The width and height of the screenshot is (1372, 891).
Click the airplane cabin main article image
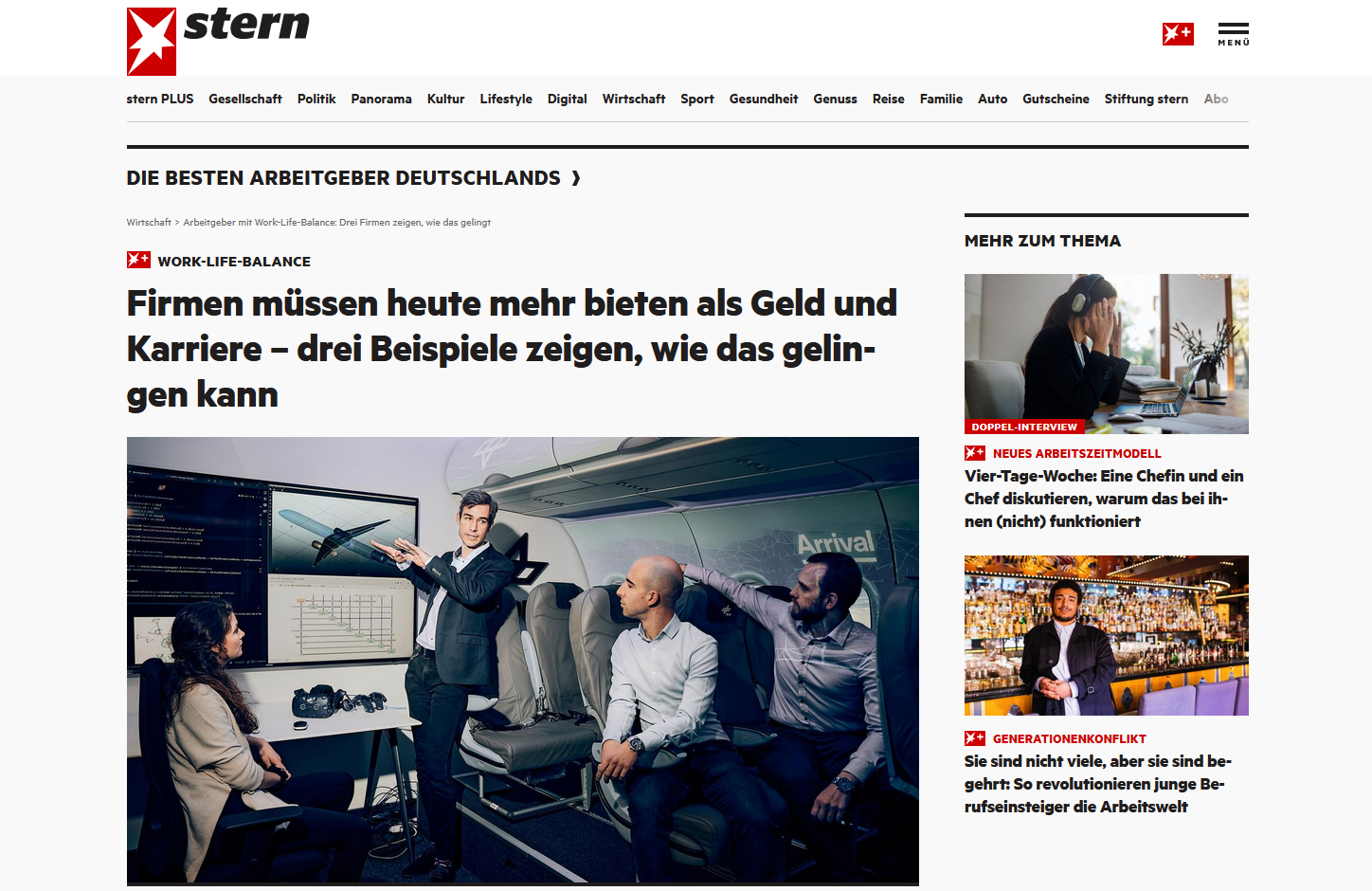[x=523, y=661]
